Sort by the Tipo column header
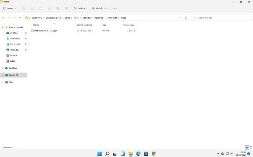Screen dimensions: 253x157 104,25
